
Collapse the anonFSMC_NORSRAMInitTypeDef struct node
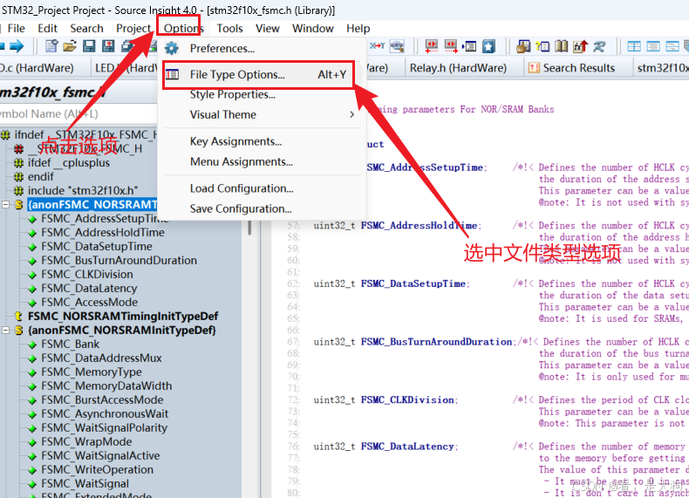(6, 330)
